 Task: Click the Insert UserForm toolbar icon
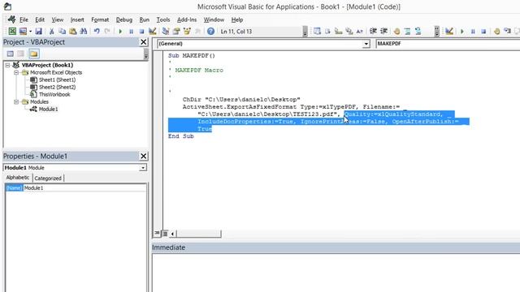[x=23, y=31]
